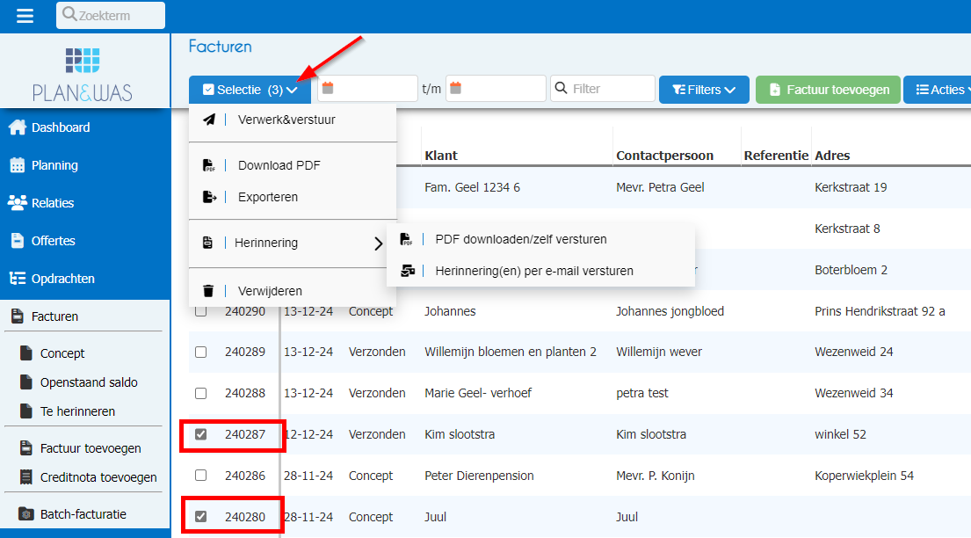The height and width of the screenshot is (538, 971).
Task: Click the Contactpersoon column header
Action: click(664, 156)
